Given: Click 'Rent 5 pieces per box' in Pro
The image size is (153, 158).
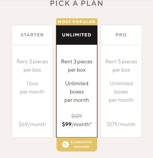Looking at the screenshot, I should point(121,66).
